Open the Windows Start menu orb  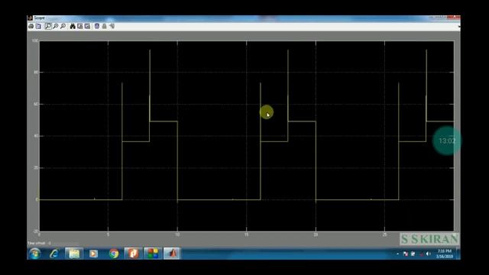(x=34, y=254)
